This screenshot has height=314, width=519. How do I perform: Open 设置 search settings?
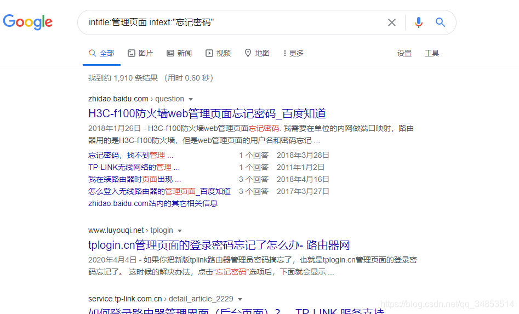point(404,53)
